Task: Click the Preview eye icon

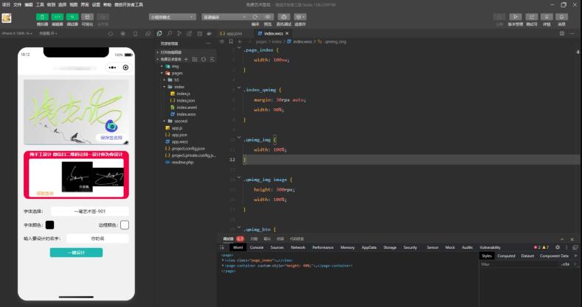Action: [x=267, y=16]
